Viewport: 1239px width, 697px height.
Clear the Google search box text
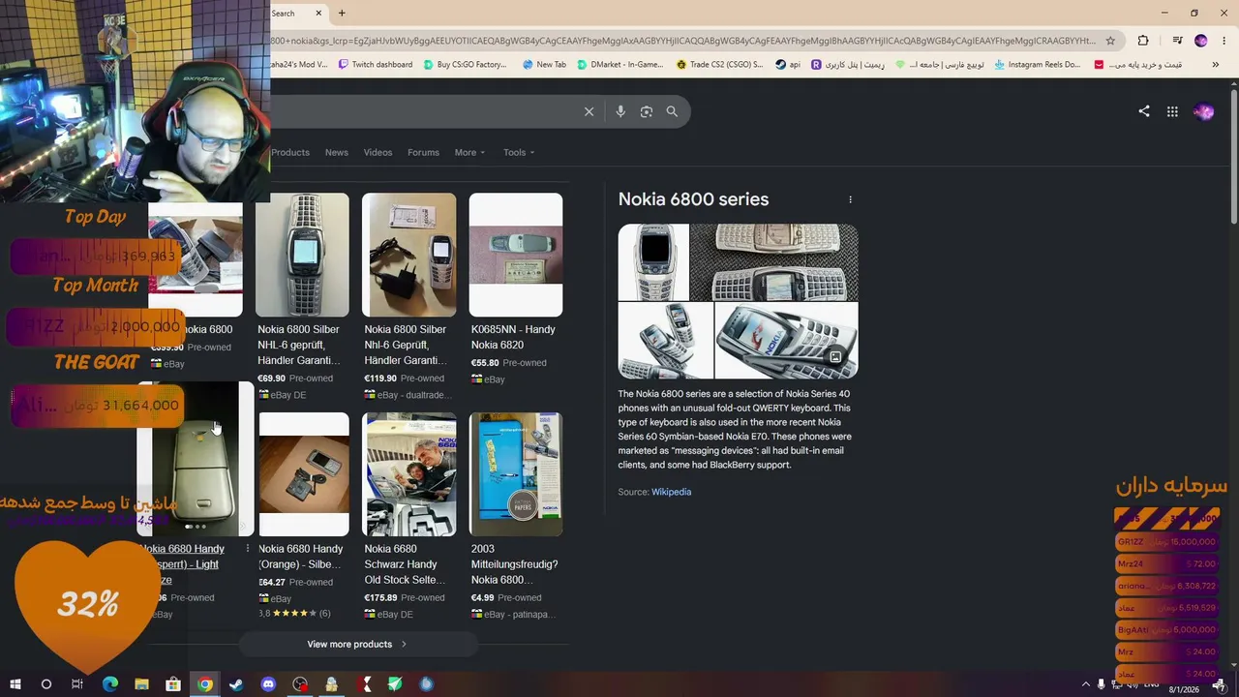[x=589, y=111]
